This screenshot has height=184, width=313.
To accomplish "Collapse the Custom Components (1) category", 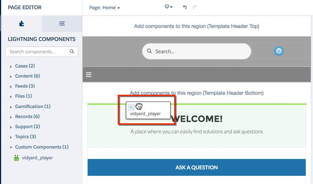I will pos(42,147).
